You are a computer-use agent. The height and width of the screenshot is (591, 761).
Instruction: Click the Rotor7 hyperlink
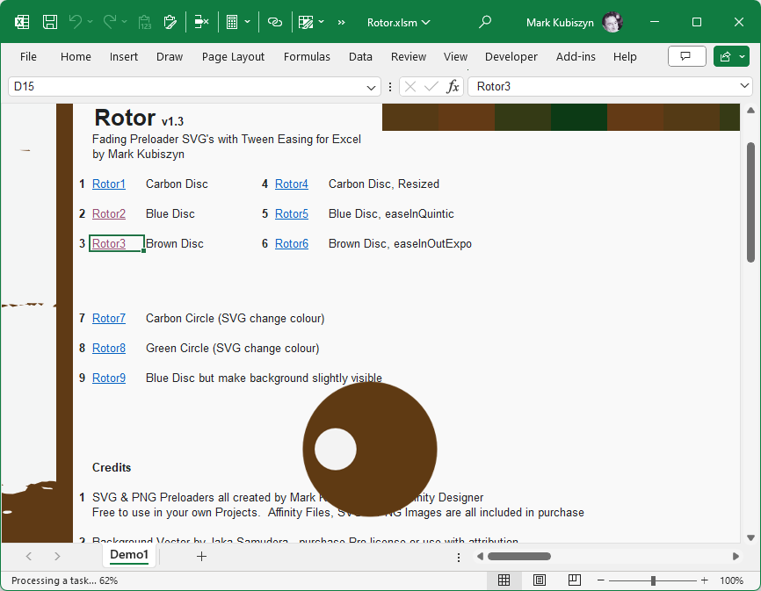tap(109, 318)
